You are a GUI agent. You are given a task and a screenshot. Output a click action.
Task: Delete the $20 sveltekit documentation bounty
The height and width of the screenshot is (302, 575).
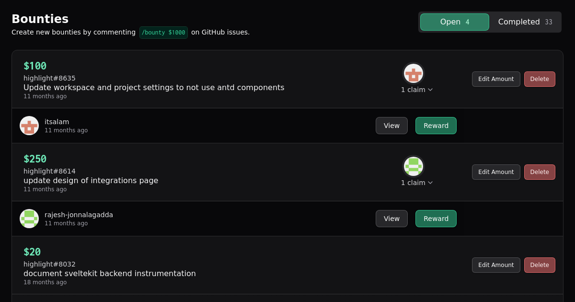pyautogui.click(x=540, y=265)
